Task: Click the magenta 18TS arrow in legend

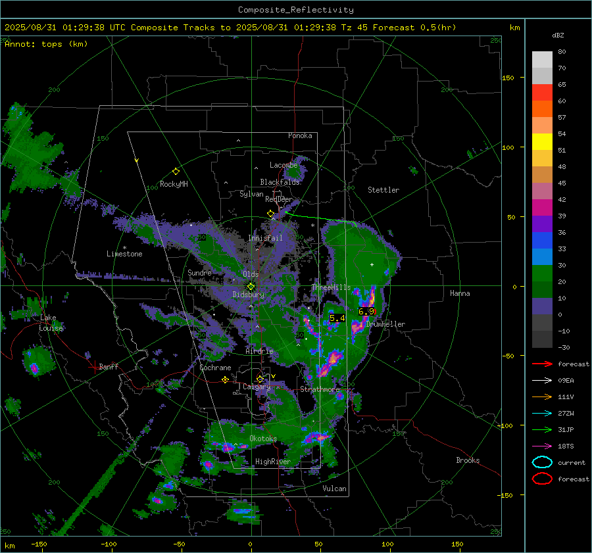Action: 542,446
